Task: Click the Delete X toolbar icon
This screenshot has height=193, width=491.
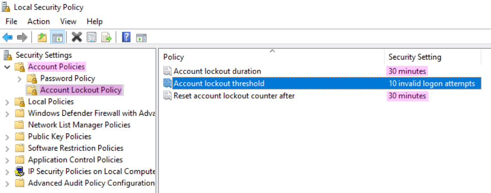Action: pyautogui.click(x=77, y=38)
